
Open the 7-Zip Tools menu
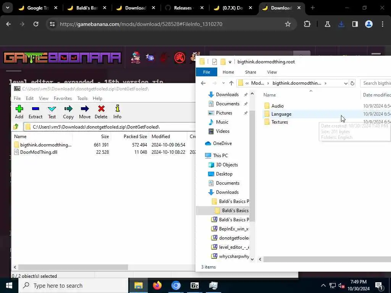coord(82,98)
